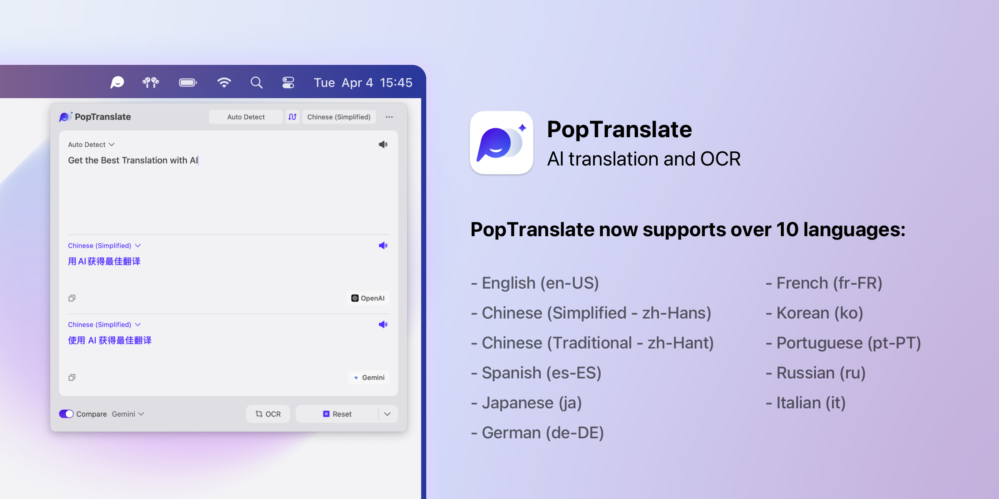Click the OpenAI provider badge
The image size is (999, 499).
pos(368,298)
